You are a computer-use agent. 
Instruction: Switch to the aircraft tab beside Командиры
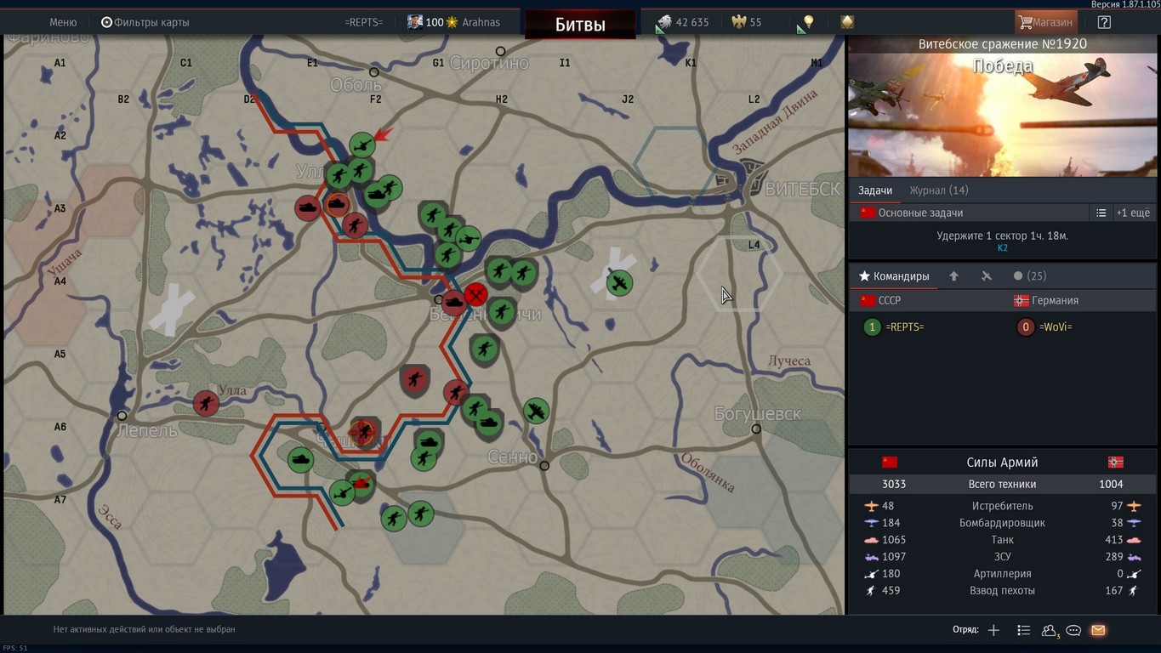(987, 276)
